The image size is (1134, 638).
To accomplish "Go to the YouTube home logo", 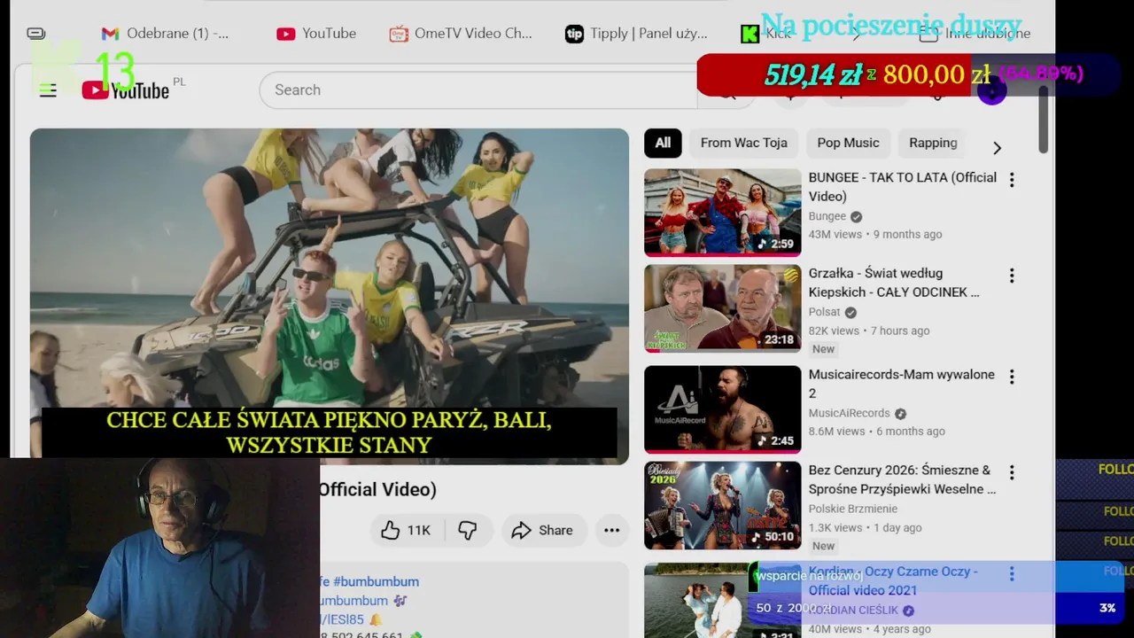I will (x=126, y=89).
